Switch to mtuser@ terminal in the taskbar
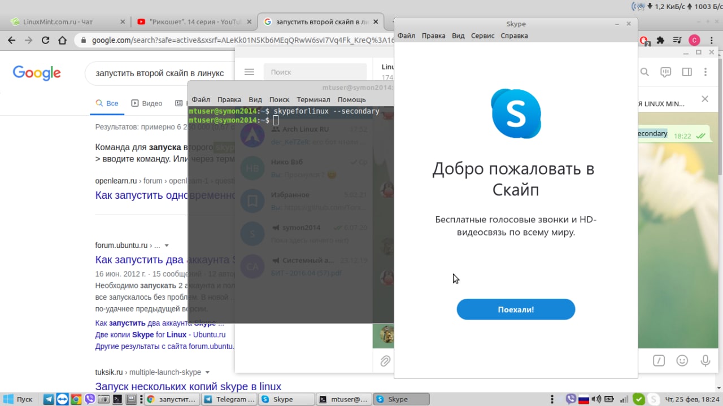723x406 pixels. 343,399
